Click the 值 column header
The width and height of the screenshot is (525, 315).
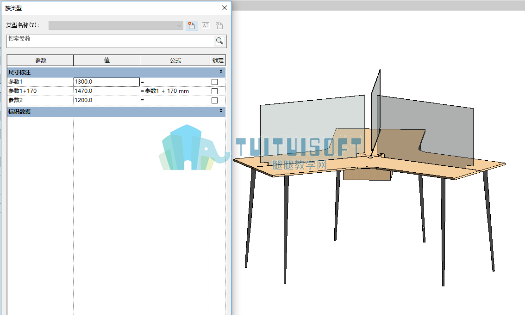107,60
